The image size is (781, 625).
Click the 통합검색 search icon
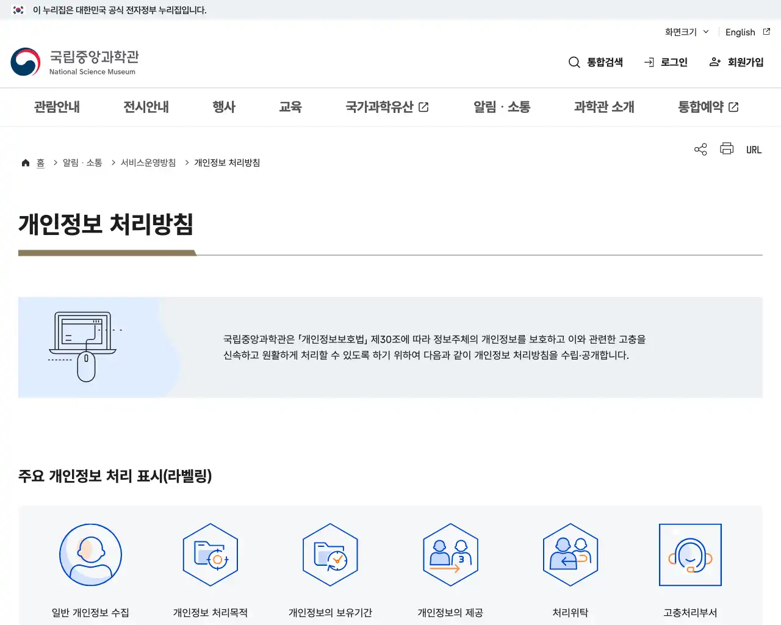574,62
